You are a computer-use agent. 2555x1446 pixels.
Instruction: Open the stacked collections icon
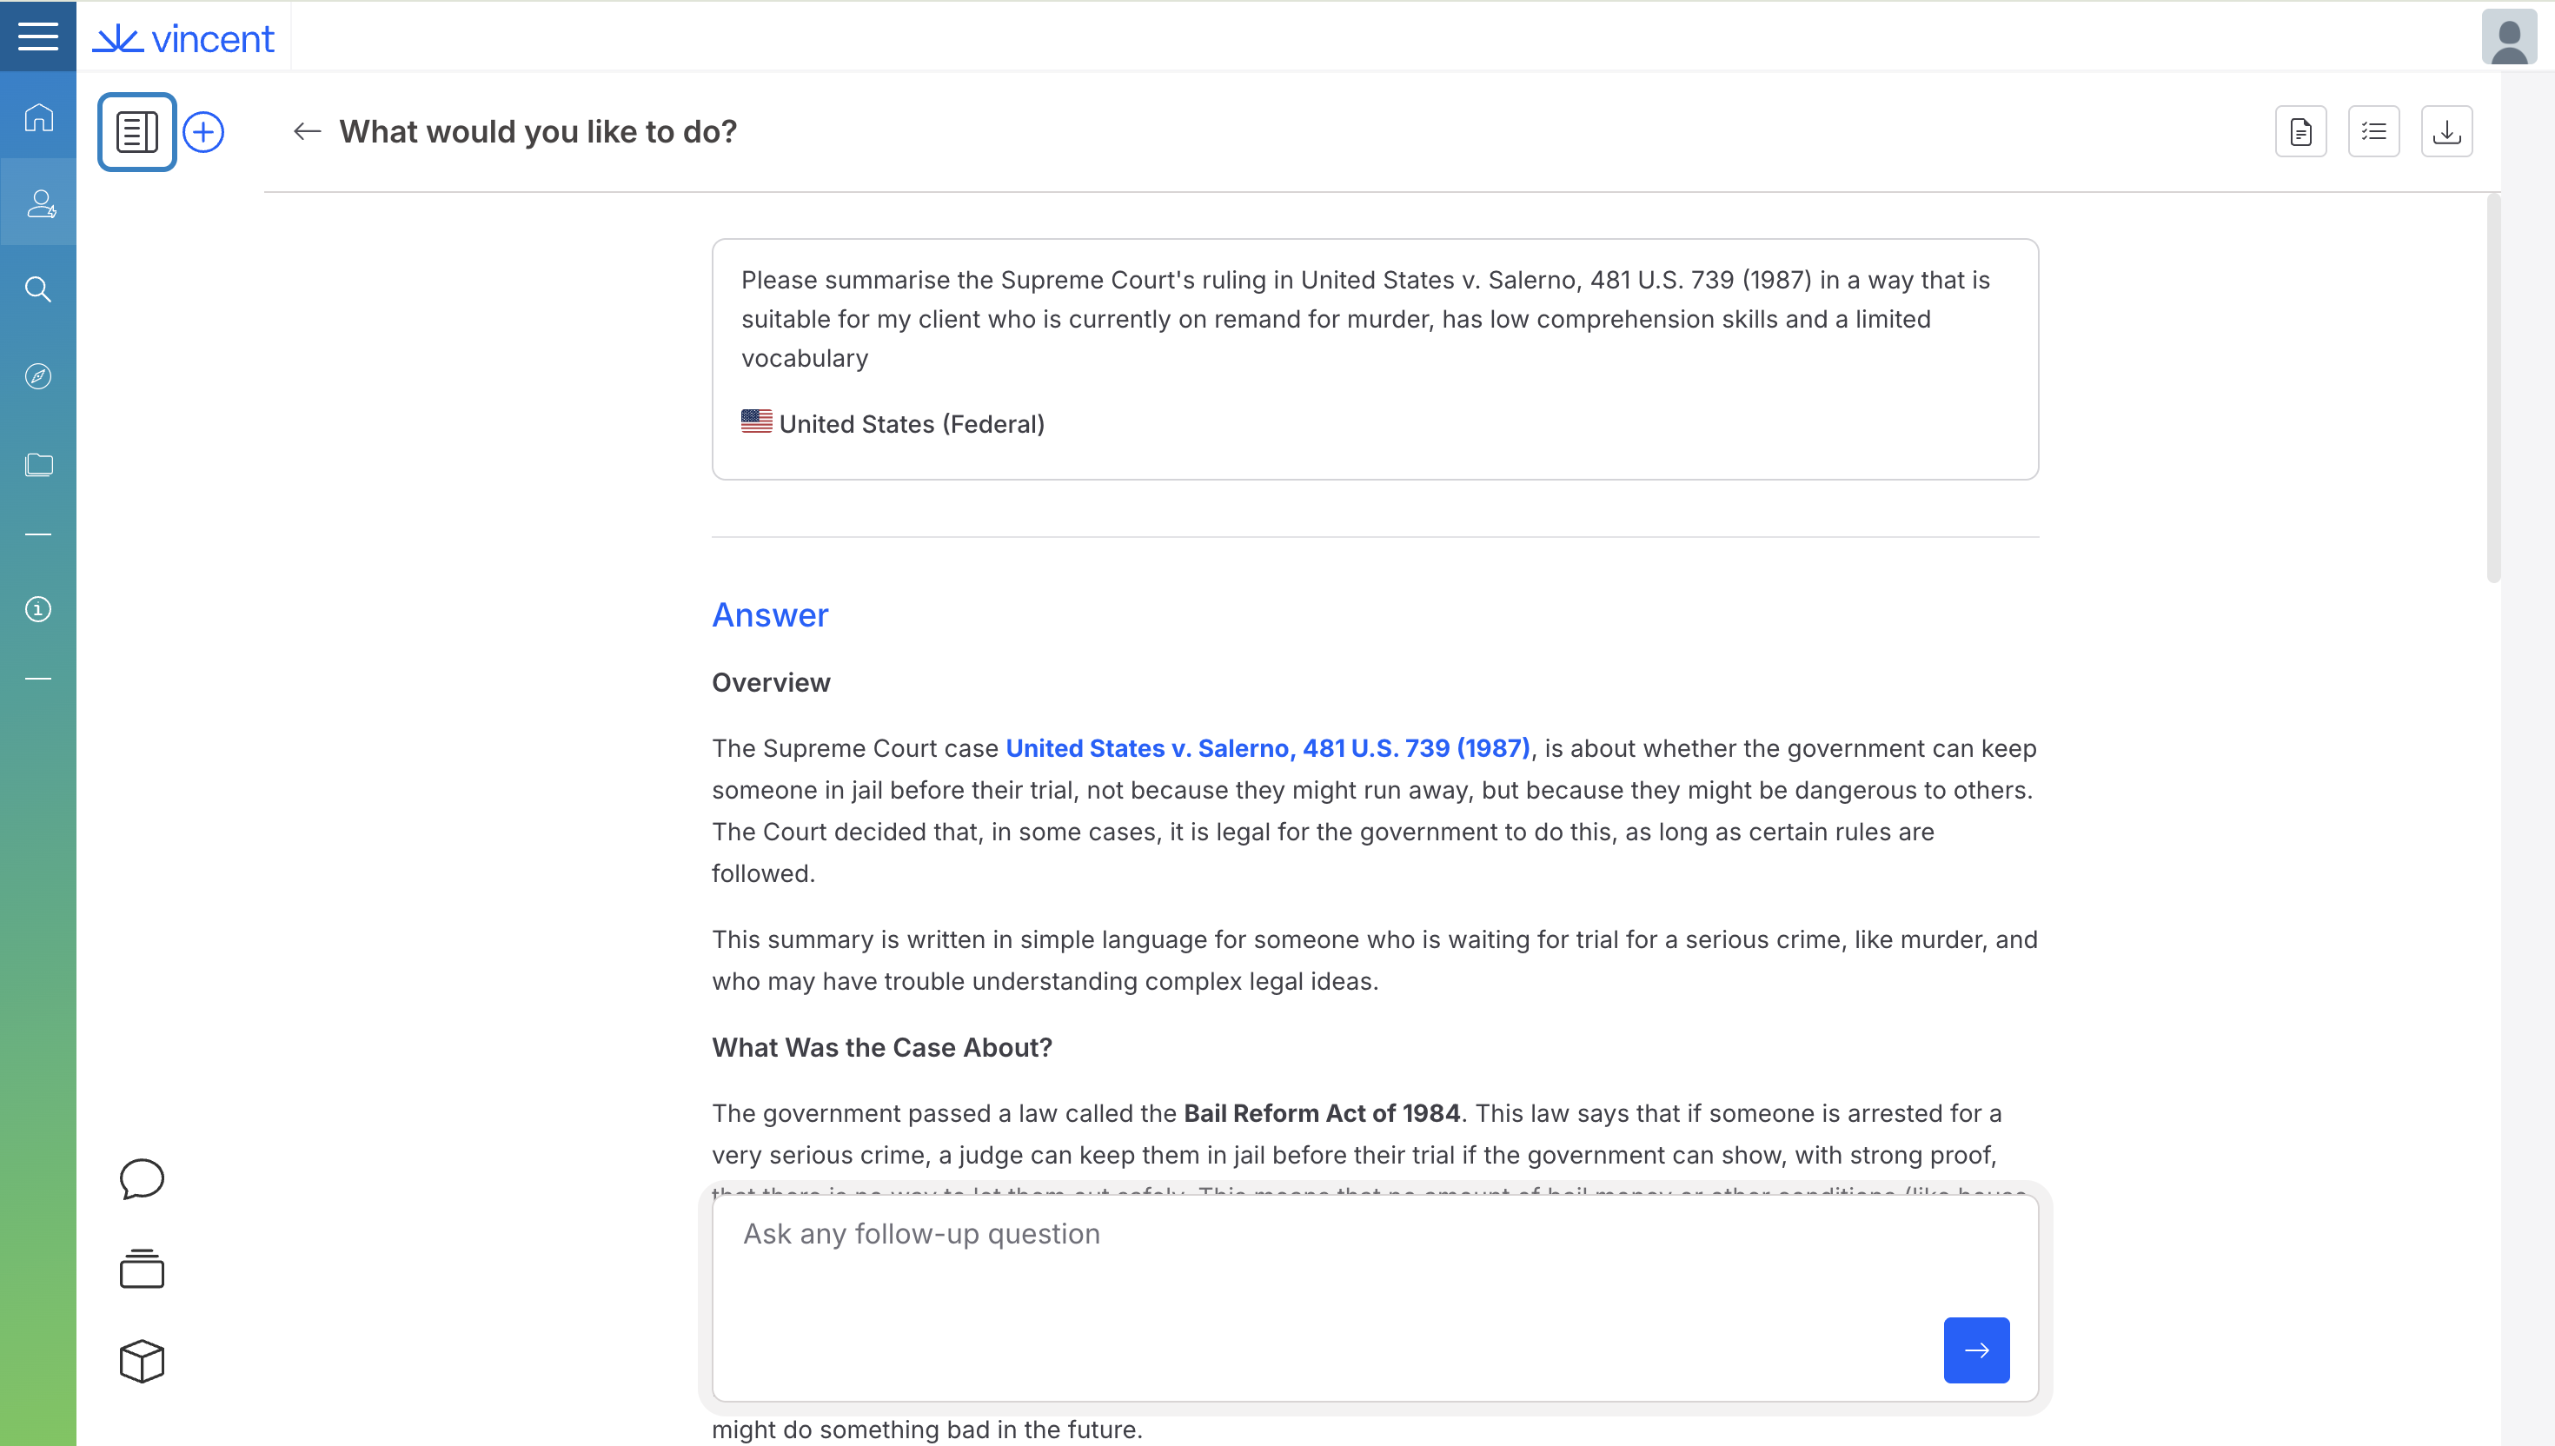[141, 1268]
